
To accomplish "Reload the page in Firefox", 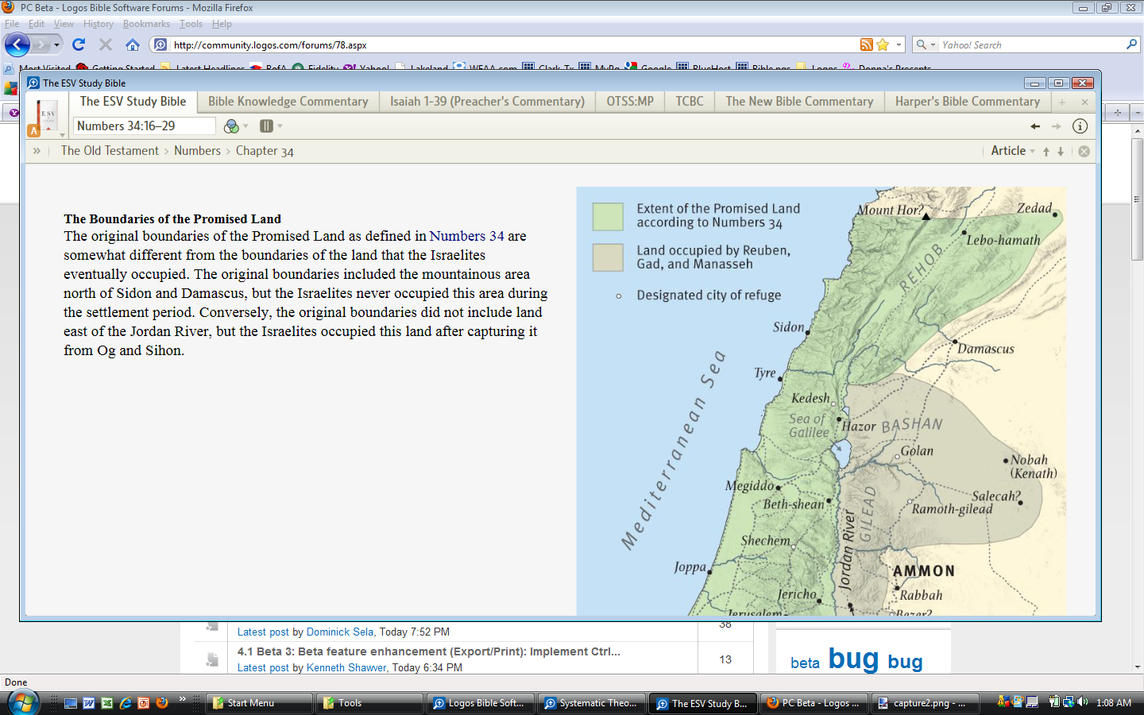I will 79,44.
